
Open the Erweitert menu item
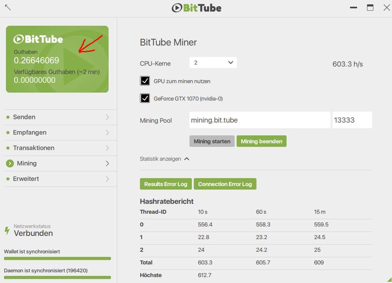click(61, 179)
